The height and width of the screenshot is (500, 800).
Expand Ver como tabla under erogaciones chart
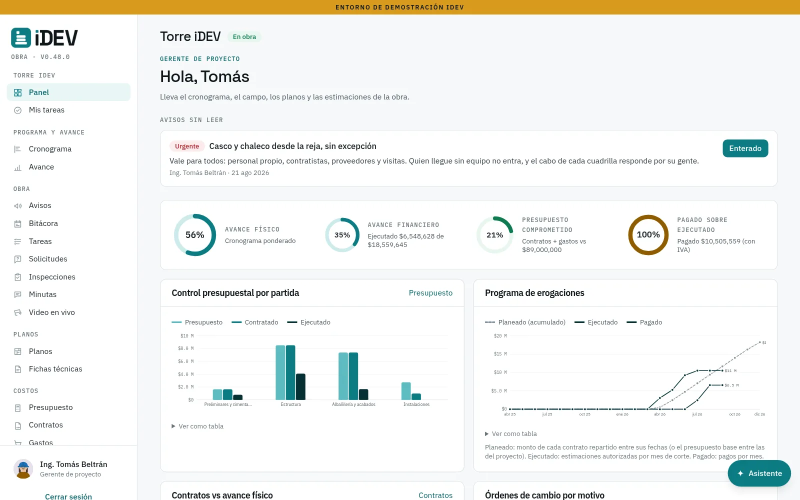pos(511,433)
